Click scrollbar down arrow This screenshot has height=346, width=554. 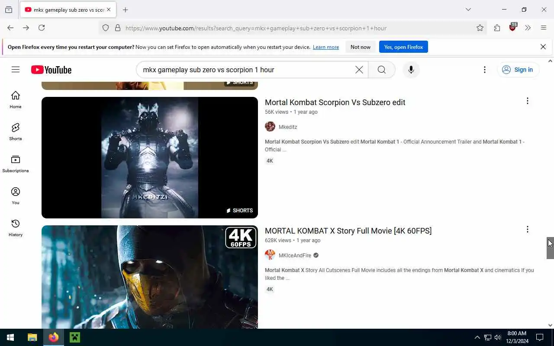pyautogui.click(x=550, y=325)
